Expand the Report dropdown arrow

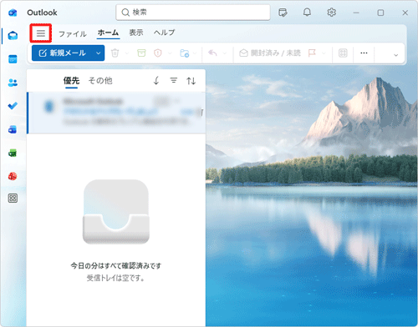click(170, 53)
